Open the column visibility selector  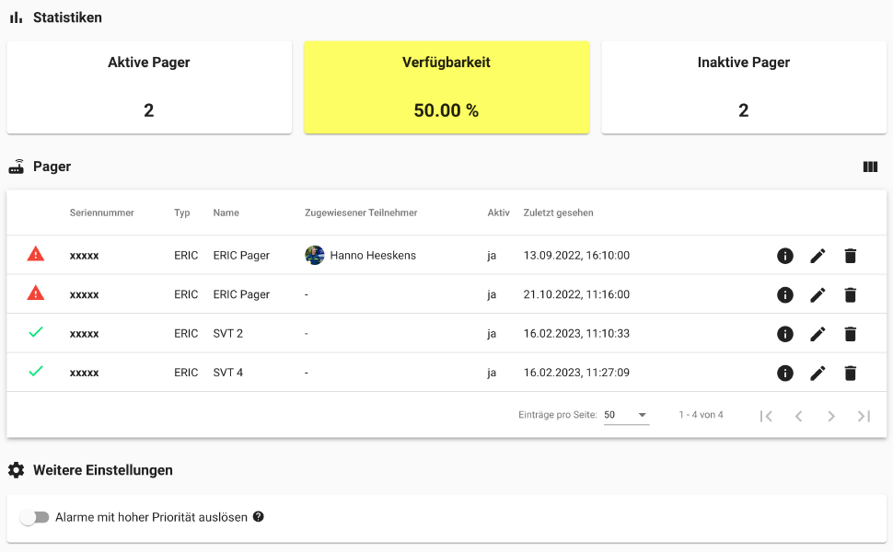coord(870,167)
